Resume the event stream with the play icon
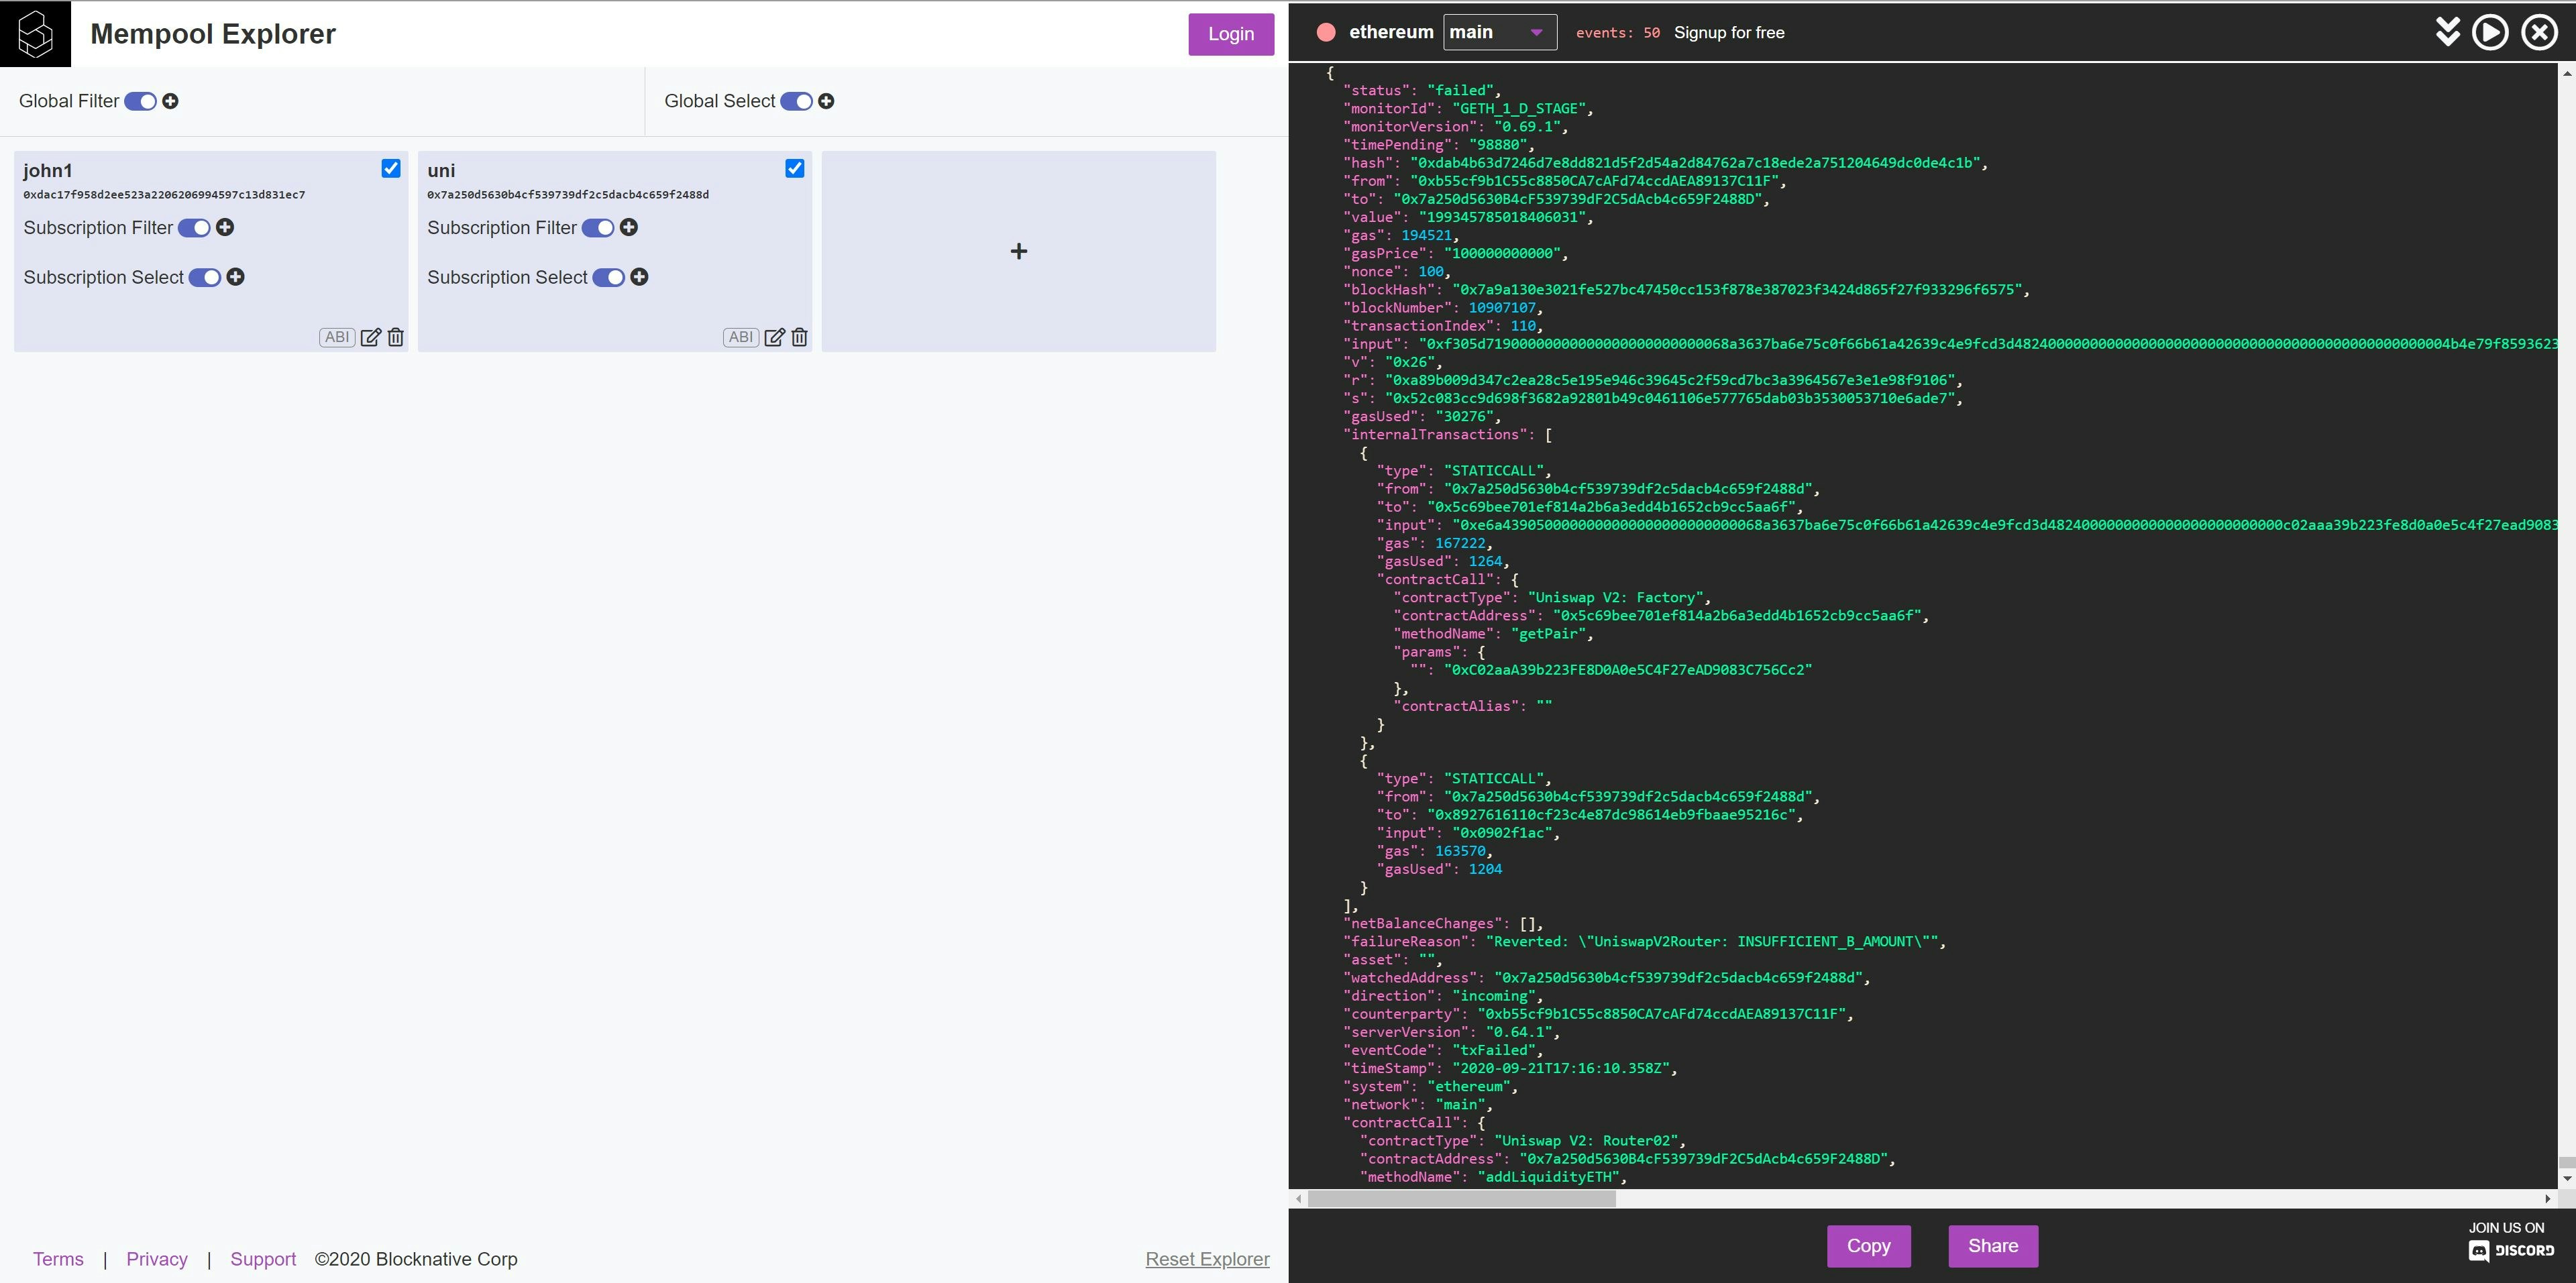This screenshot has width=2576, height=1283. [2490, 33]
